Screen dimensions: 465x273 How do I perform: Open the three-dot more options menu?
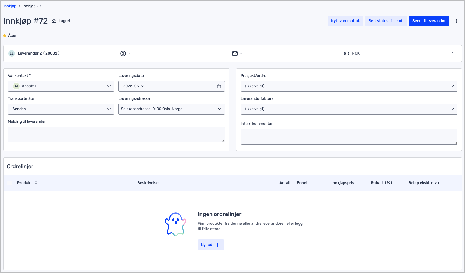456,21
